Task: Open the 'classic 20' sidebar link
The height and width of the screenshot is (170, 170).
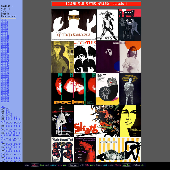Action: pos(5,54)
